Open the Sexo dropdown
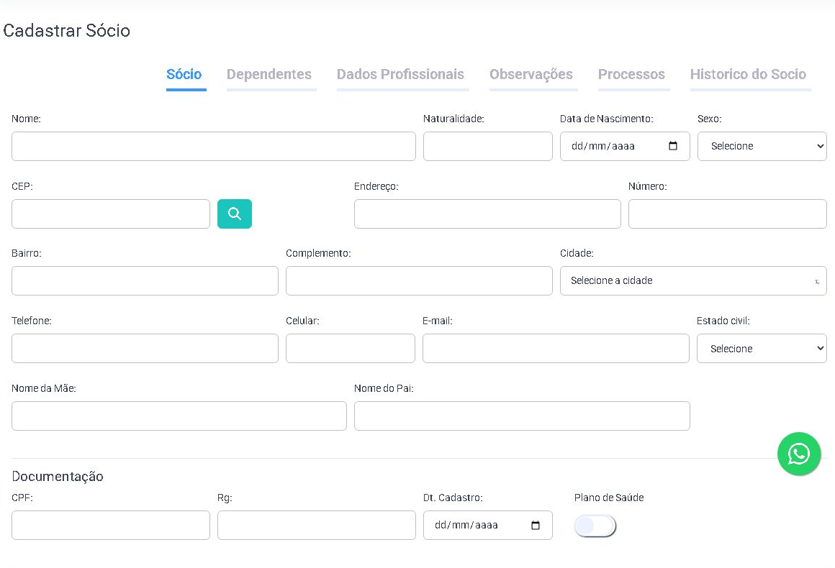 [x=762, y=146]
